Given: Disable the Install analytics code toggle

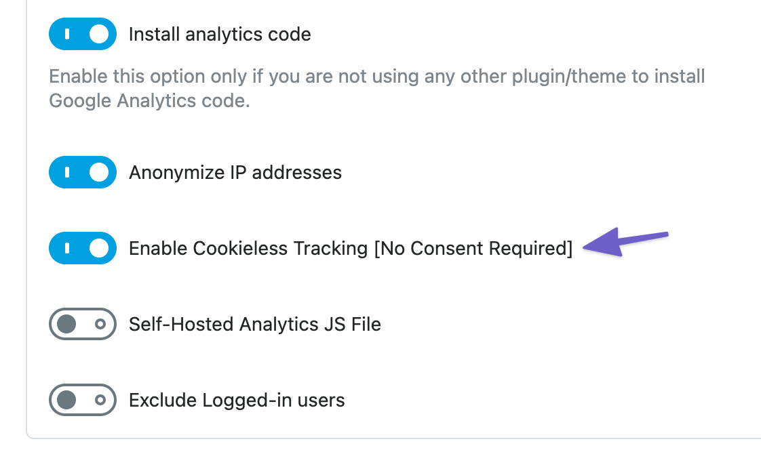Looking at the screenshot, I should [x=83, y=34].
